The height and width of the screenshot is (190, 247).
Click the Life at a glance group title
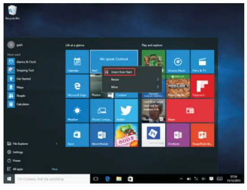click(x=75, y=45)
